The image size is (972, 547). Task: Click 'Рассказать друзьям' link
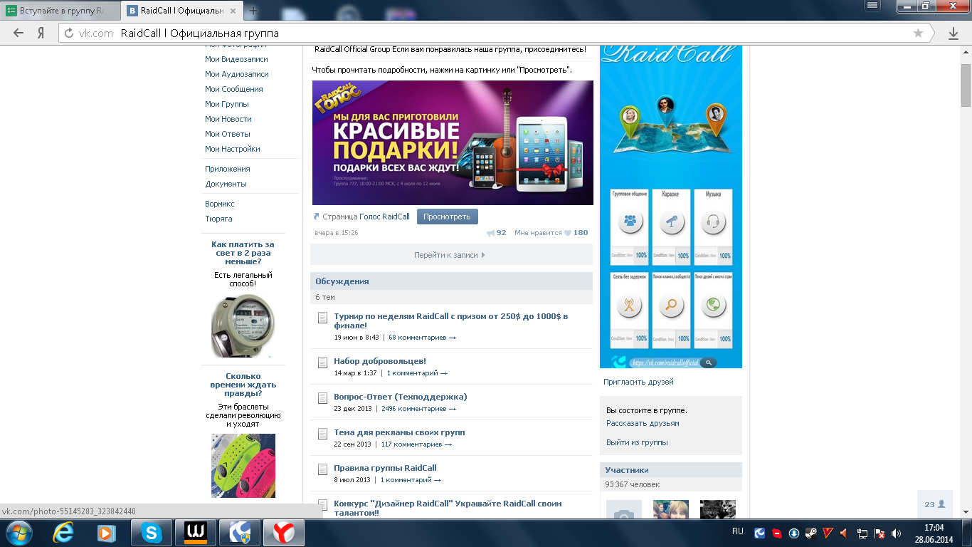[643, 423]
